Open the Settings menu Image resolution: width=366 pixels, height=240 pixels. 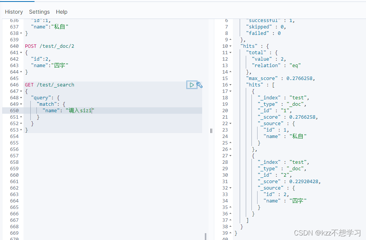(x=39, y=12)
